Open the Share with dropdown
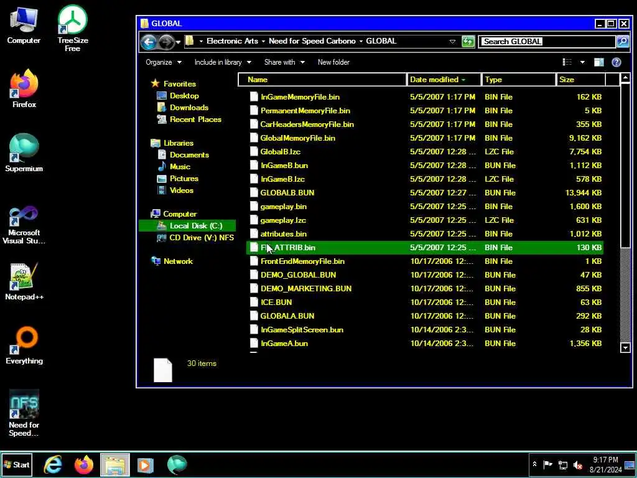 (x=284, y=62)
